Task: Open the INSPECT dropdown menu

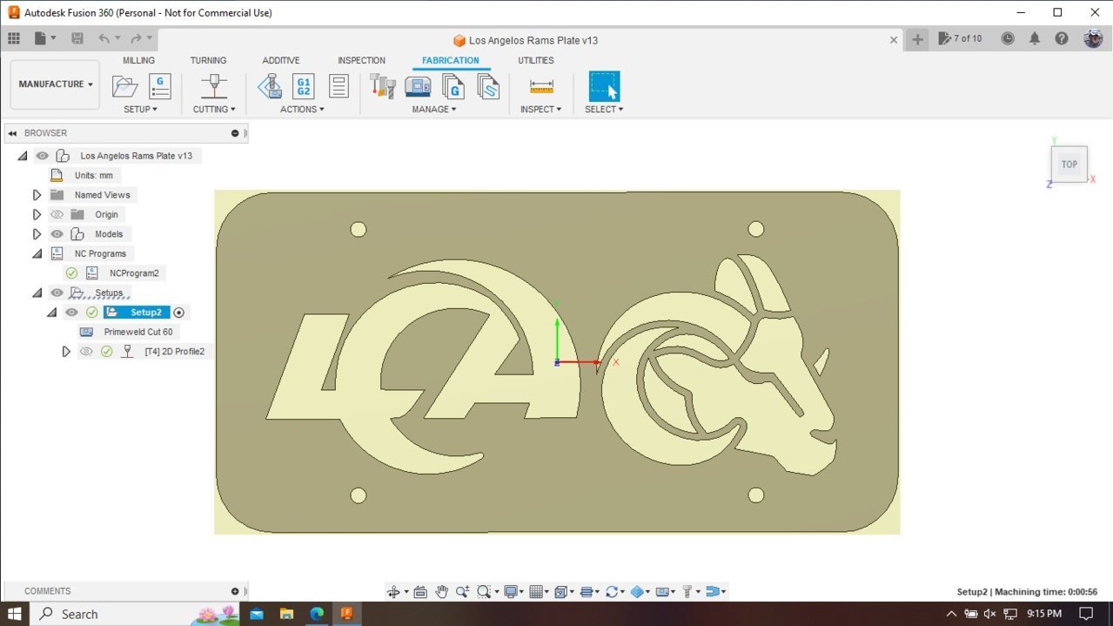Action: point(540,110)
